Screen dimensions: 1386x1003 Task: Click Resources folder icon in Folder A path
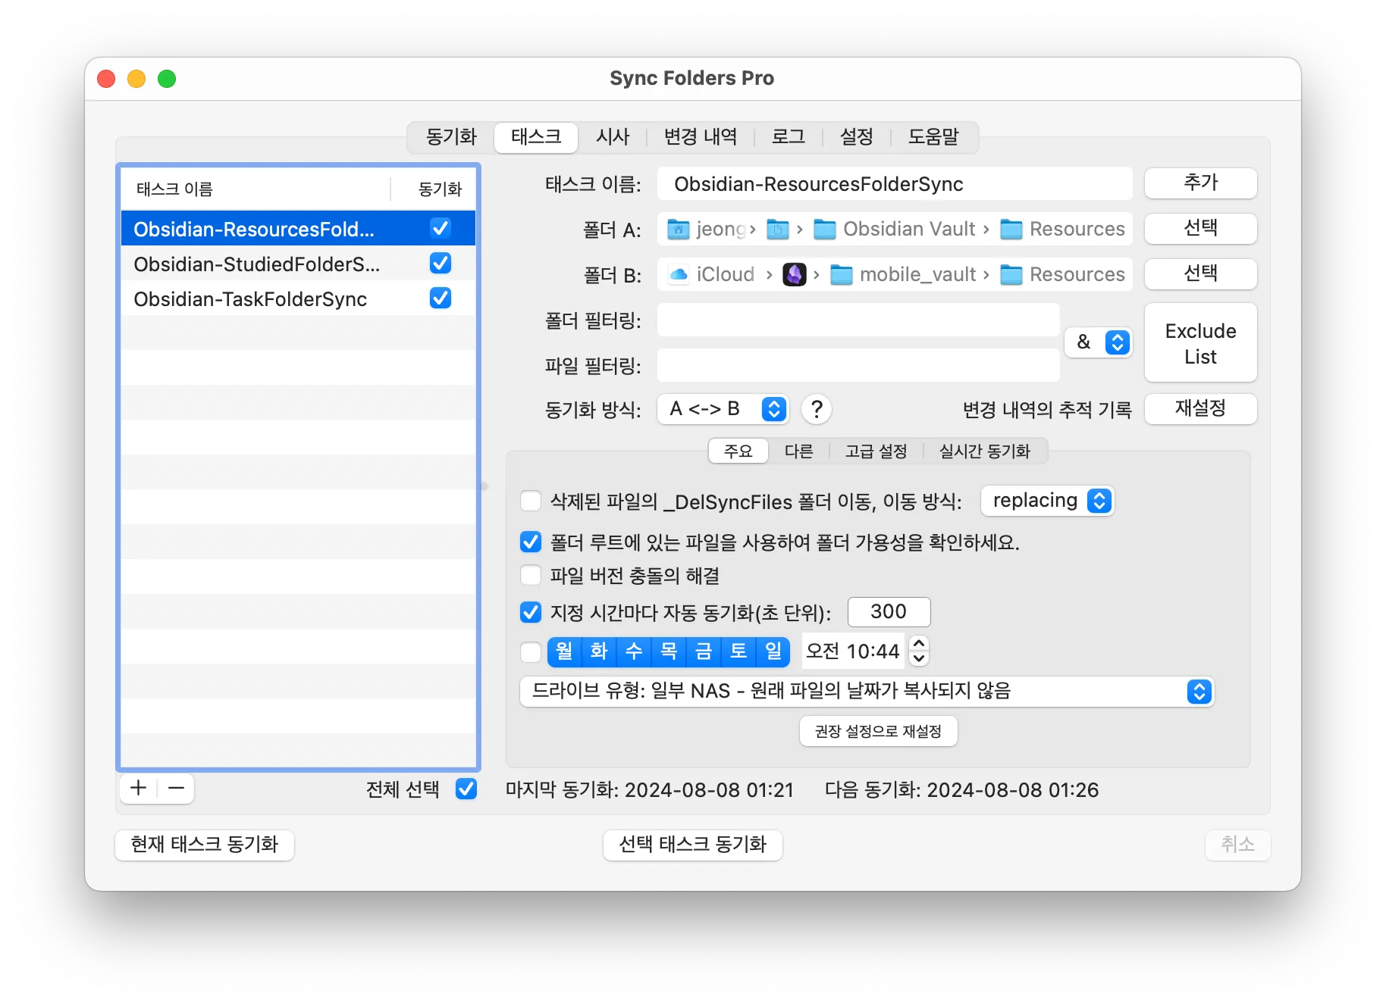pos(1011,229)
